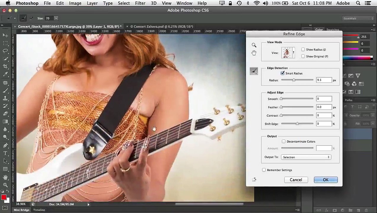Open the brush Size dropdown arrow
The height and width of the screenshot is (213, 377).
(x=56, y=18)
